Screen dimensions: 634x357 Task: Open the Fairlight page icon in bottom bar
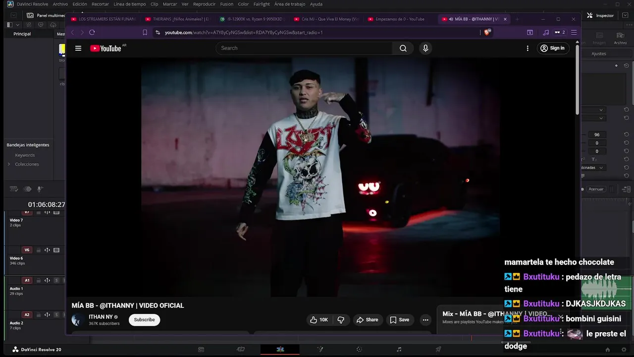[x=399, y=350]
